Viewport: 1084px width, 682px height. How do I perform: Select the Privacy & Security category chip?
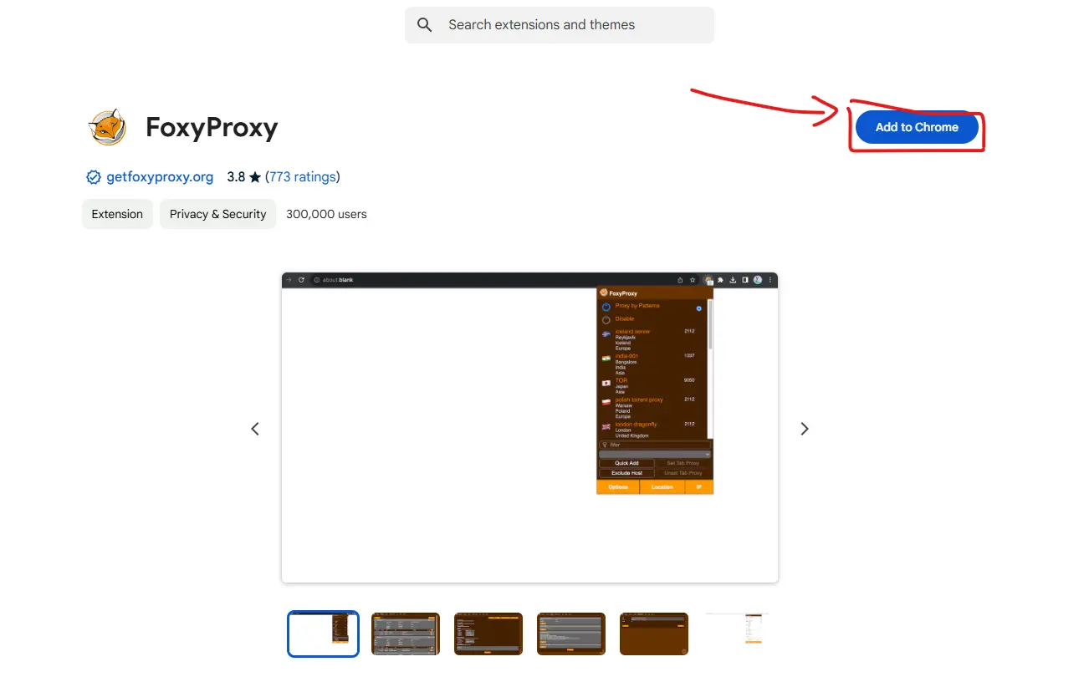(217, 214)
